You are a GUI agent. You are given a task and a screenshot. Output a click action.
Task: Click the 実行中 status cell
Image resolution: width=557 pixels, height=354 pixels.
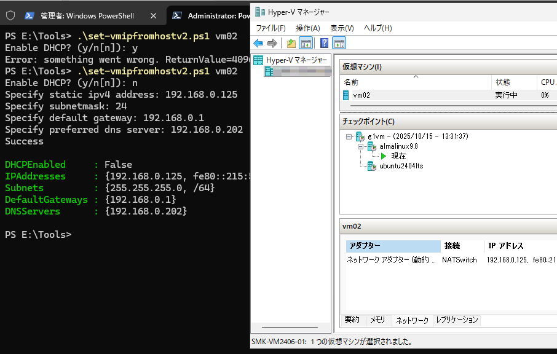tap(506, 95)
